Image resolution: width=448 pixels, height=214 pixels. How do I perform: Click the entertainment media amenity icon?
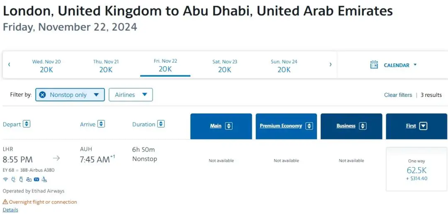[x=29, y=179]
